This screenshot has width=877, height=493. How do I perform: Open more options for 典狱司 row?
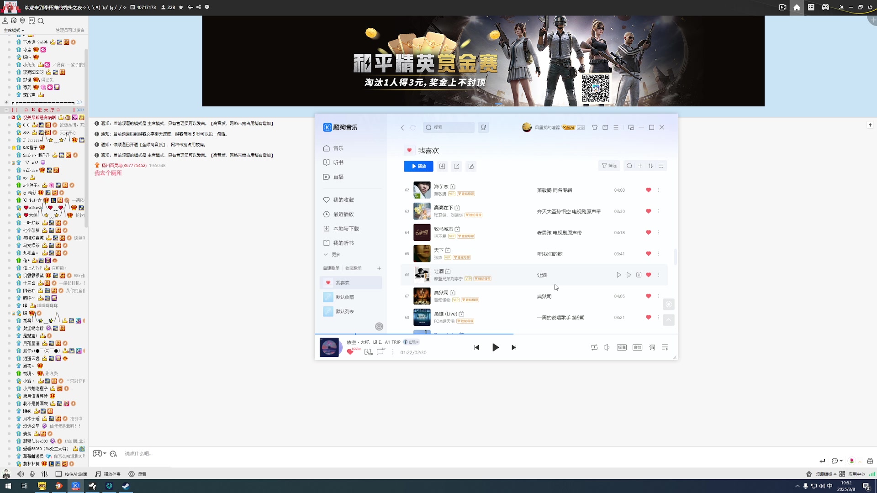pos(659,296)
